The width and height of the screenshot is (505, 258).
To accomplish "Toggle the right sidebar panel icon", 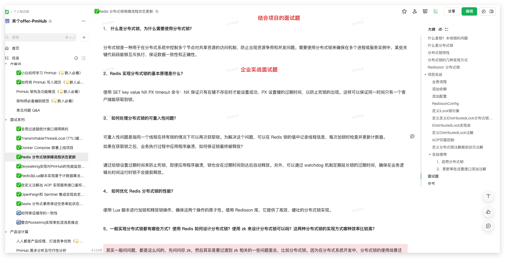I will click(491, 11).
